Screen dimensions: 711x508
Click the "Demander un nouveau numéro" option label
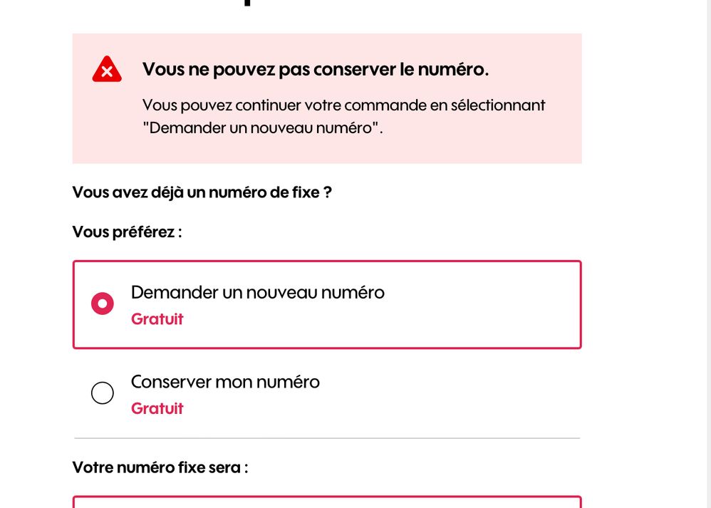point(258,293)
